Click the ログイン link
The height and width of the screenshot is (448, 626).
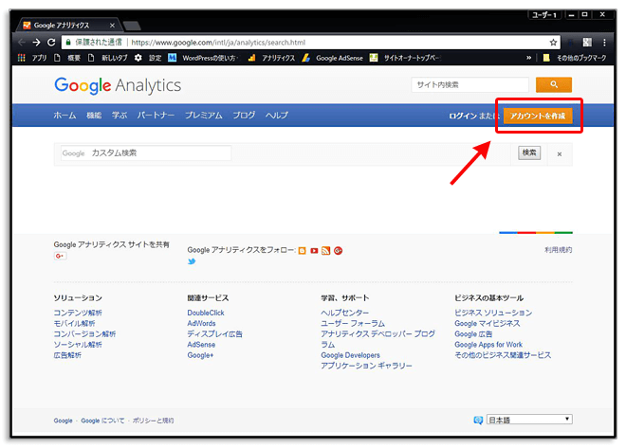(x=463, y=116)
